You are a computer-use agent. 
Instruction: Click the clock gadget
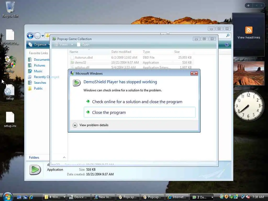click(x=248, y=106)
